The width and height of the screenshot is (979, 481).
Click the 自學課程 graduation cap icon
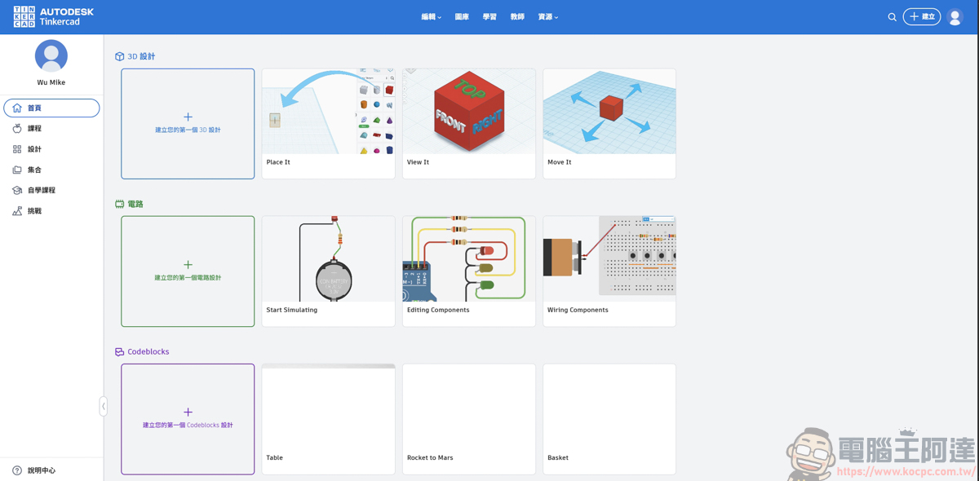17,190
